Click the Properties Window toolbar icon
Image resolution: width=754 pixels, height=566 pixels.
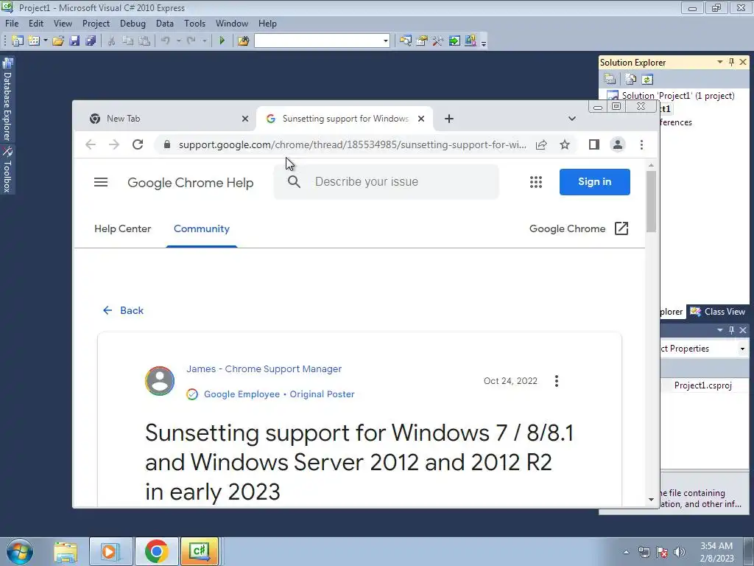pos(422,41)
